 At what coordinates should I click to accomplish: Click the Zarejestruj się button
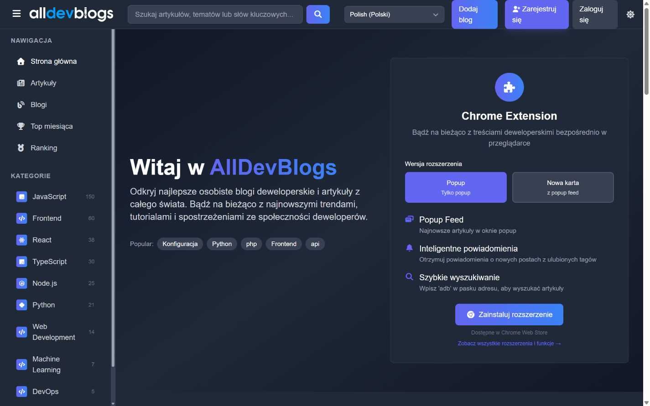(x=537, y=14)
